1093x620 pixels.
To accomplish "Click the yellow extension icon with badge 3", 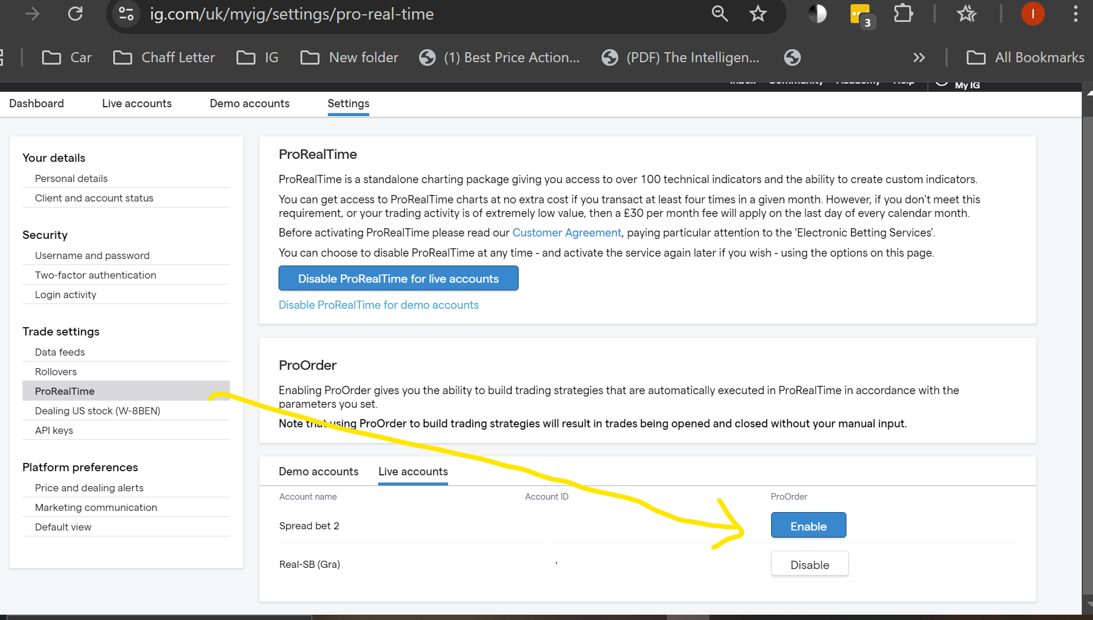I will [860, 14].
